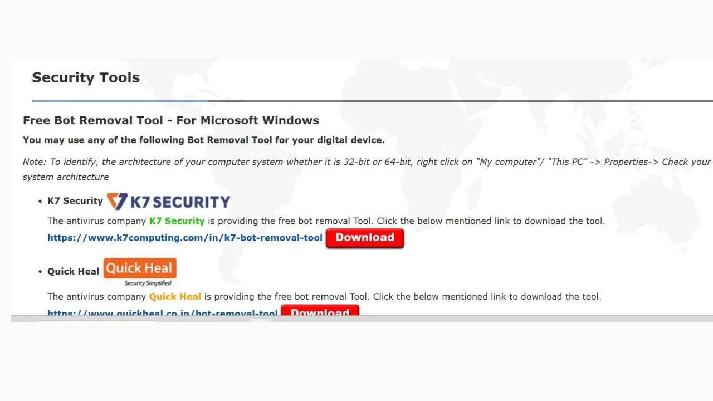Click the green K7 Security company name
This screenshot has height=401, width=713.
pyautogui.click(x=177, y=221)
